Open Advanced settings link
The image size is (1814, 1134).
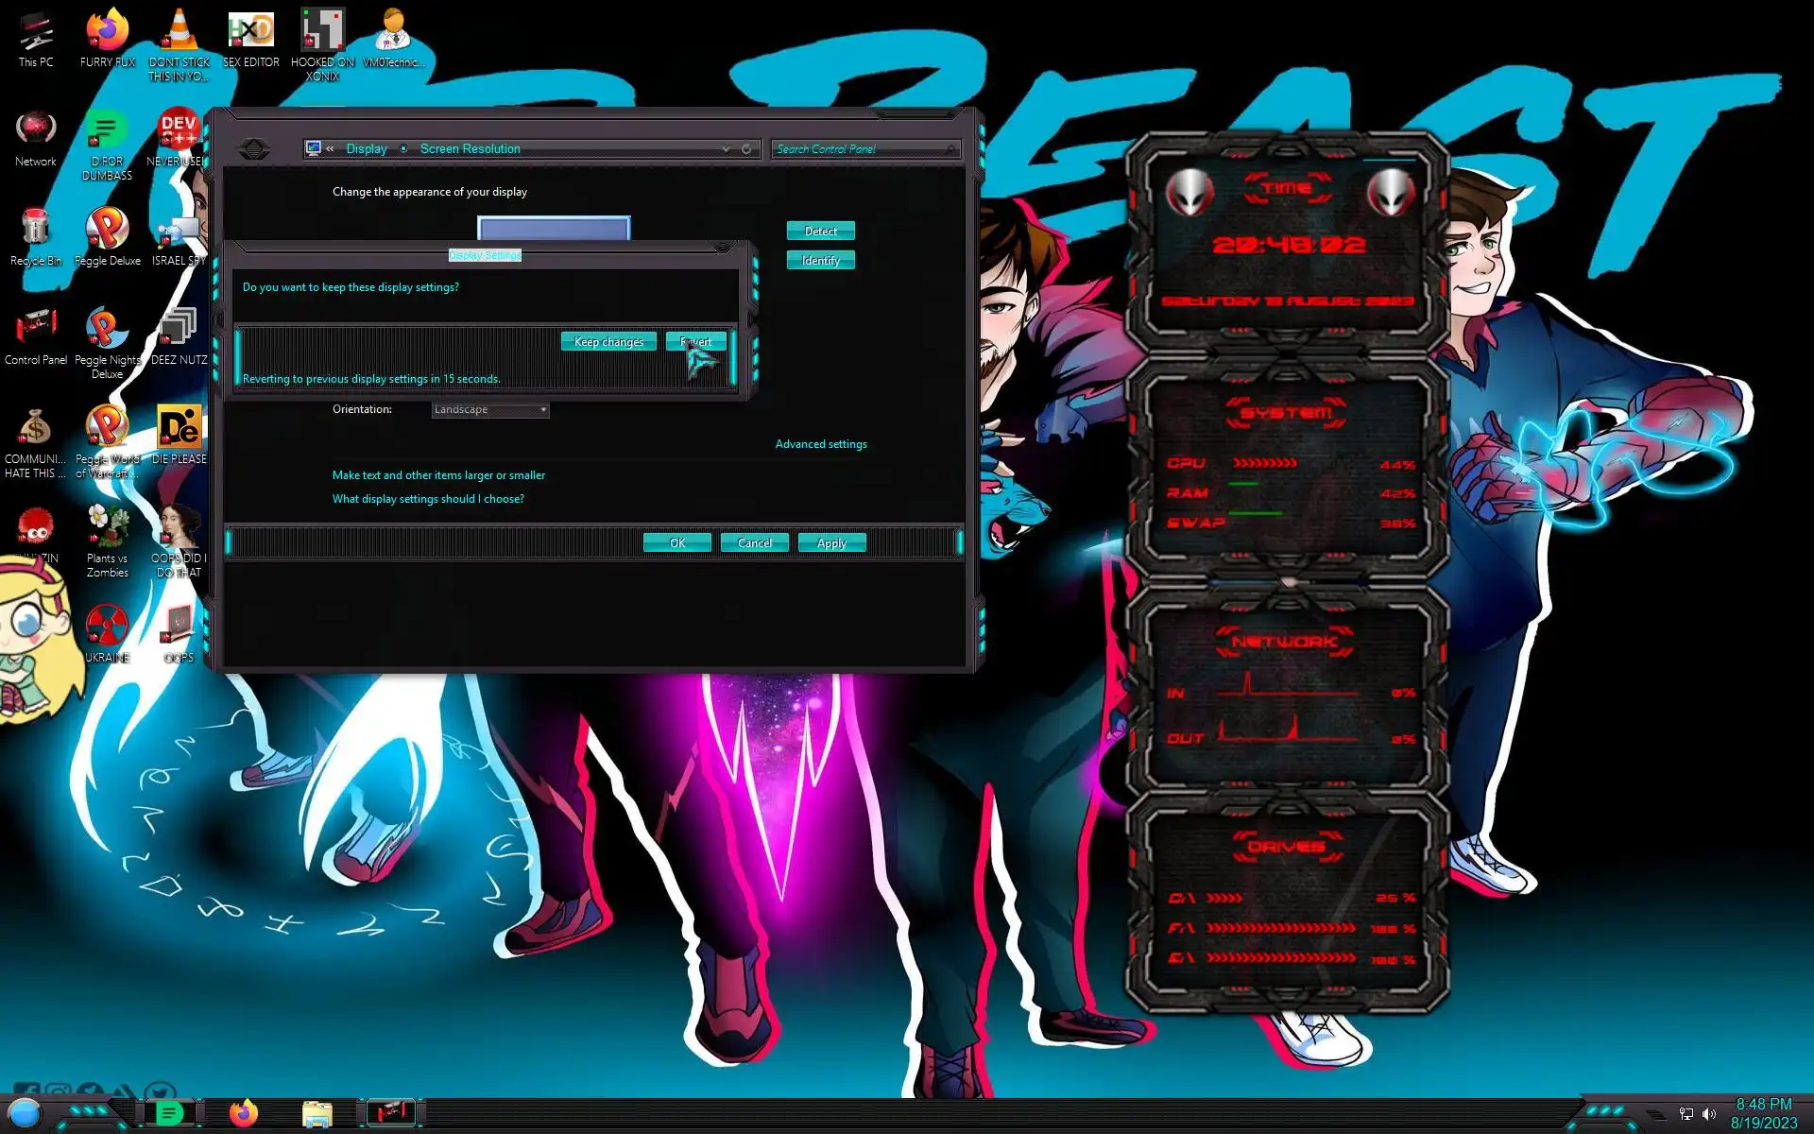tap(820, 444)
